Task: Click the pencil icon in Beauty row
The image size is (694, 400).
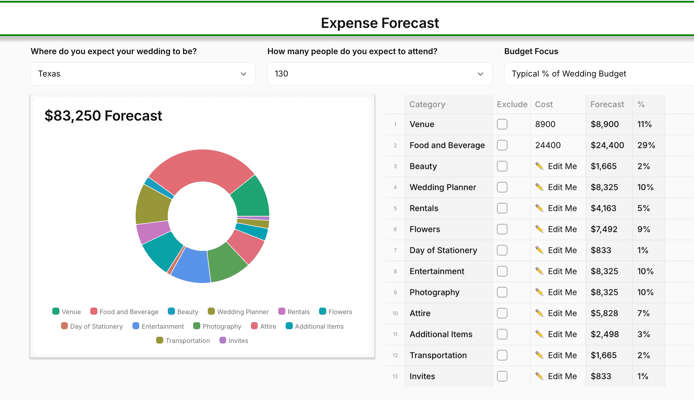Action: click(x=539, y=166)
